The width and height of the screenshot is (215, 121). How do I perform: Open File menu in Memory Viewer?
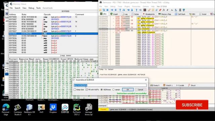click(x=11, y=8)
